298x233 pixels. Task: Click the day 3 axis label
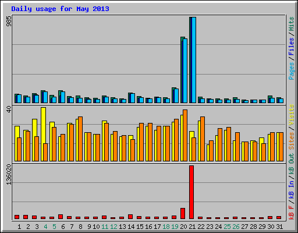pos(37,227)
